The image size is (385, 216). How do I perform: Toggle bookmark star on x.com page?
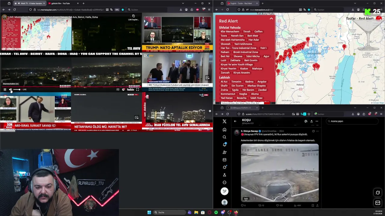(x=309, y=114)
